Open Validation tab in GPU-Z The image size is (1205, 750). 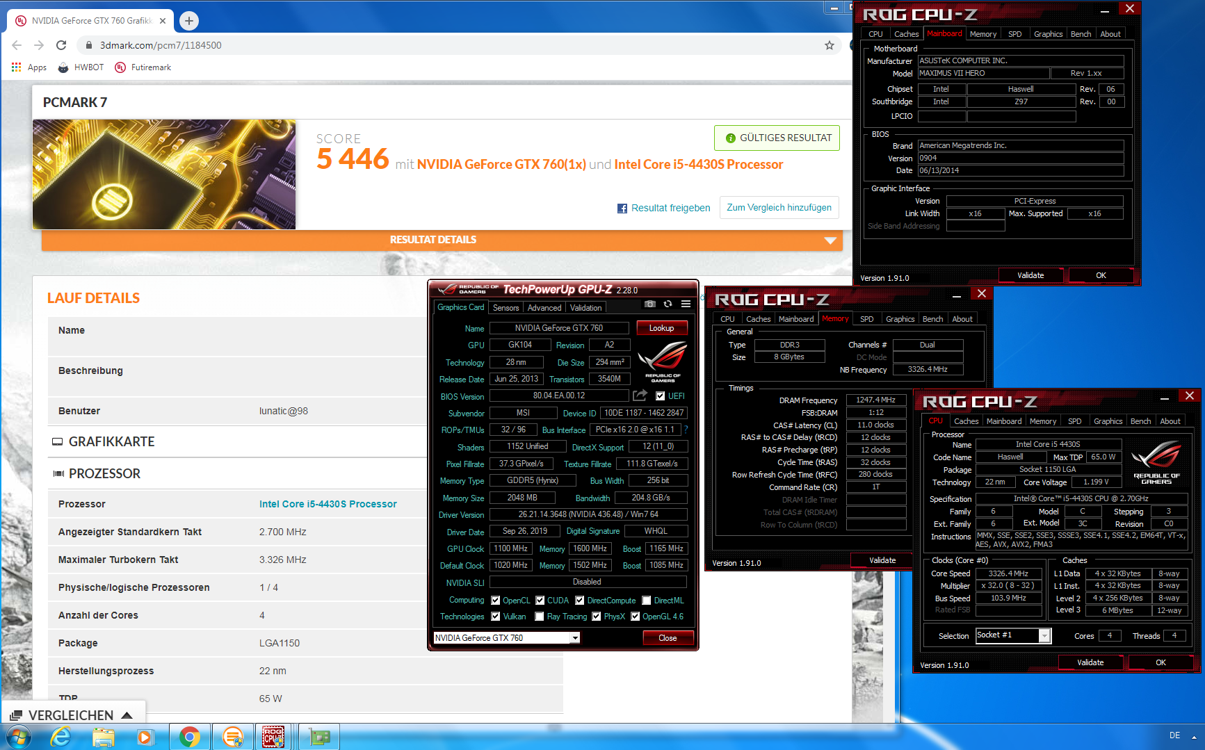[x=585, y=308]
